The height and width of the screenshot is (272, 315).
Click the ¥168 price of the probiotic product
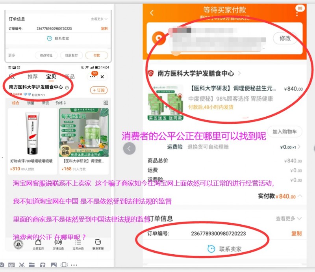[67, 169]
